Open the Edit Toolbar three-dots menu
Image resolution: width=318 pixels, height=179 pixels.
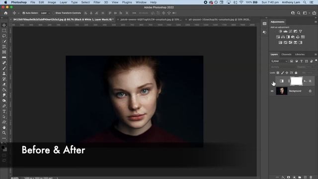[4, 138]
